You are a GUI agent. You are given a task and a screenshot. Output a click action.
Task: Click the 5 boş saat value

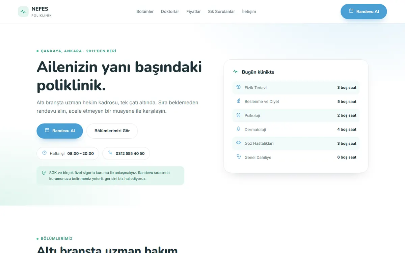point(347,102)
